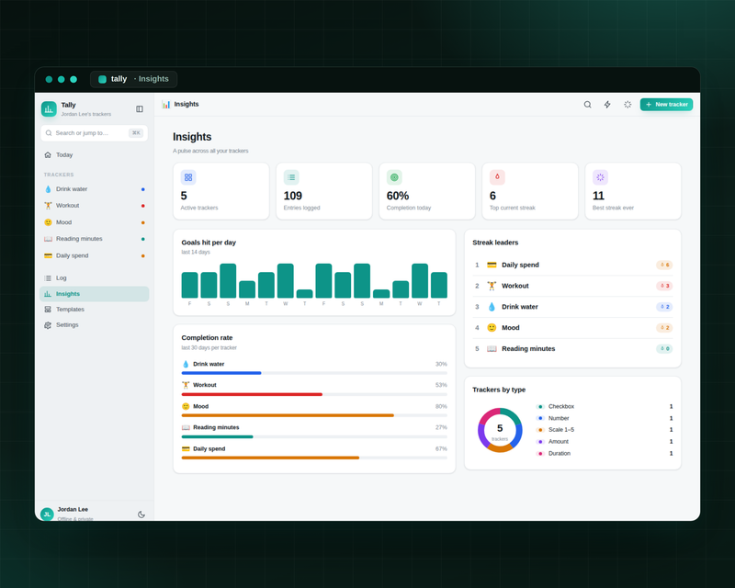The width and height of the screenshot is (735, 588).
Task: Create a New tracker
Action: [x=666, y=105]
